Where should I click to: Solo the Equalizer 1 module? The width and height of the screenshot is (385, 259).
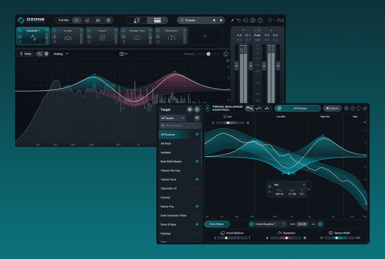point(20,37)
